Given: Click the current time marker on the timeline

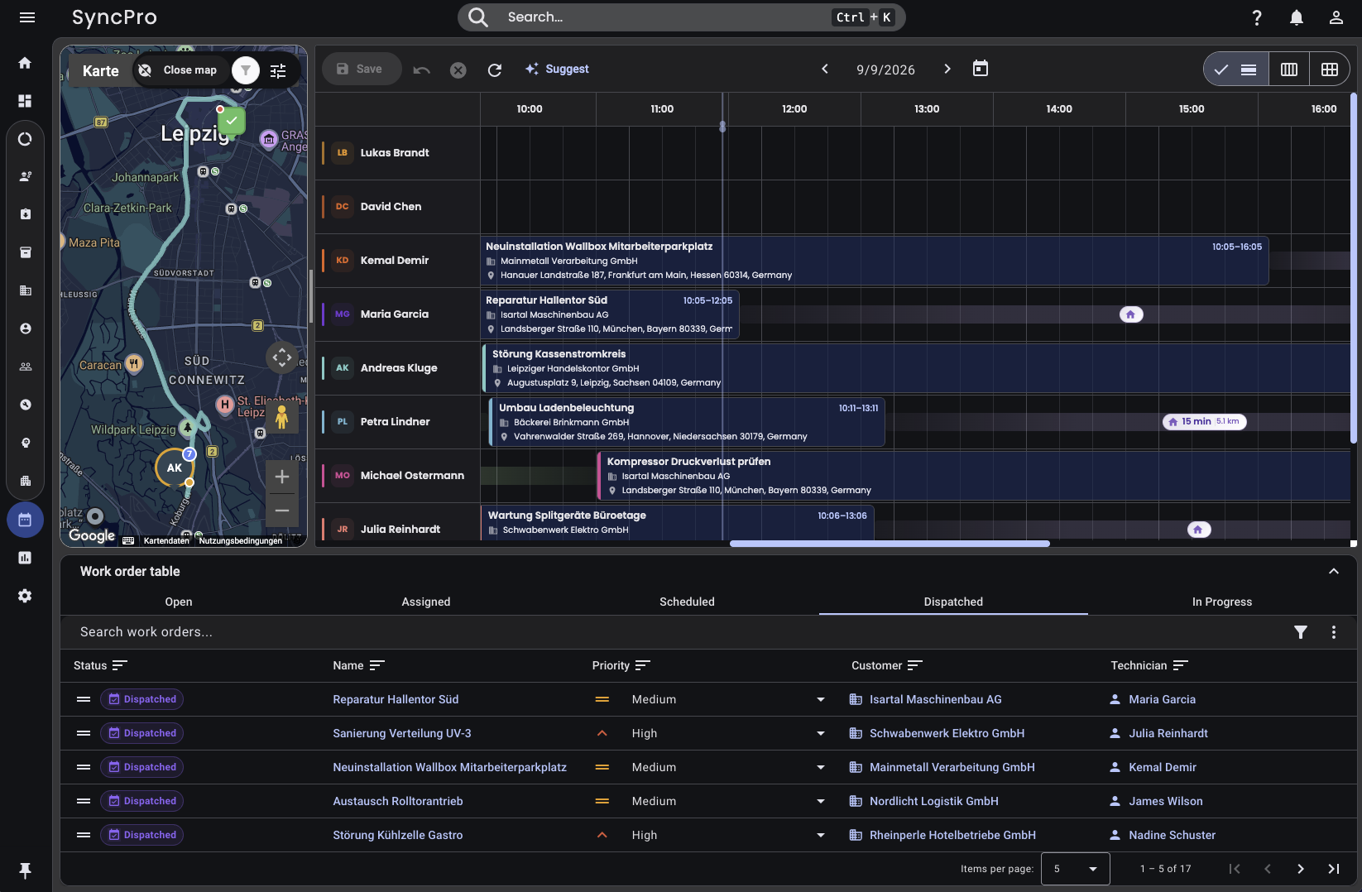Looking at the screenshot, I should tap(722, 127).
